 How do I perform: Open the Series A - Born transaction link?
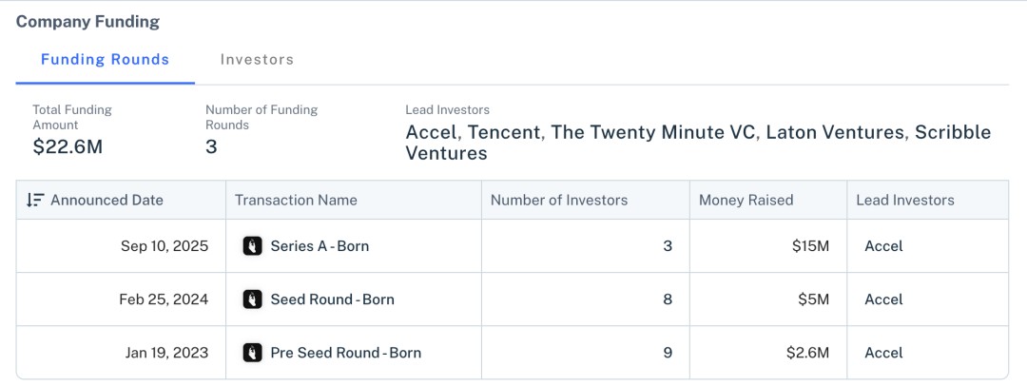[320, 246]
